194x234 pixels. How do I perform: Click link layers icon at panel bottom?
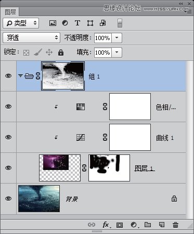pos(92,225)
